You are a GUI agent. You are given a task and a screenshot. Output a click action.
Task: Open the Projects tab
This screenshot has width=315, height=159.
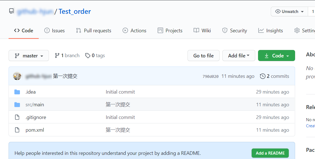click(170, 30)
